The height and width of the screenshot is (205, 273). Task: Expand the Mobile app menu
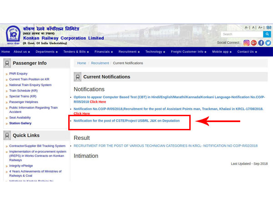(x=222, y=52)
